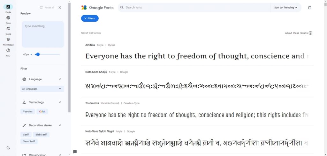Toggle the Color technology filter
Viewport: 327px width, 156px height.
(x=42, y=111)
